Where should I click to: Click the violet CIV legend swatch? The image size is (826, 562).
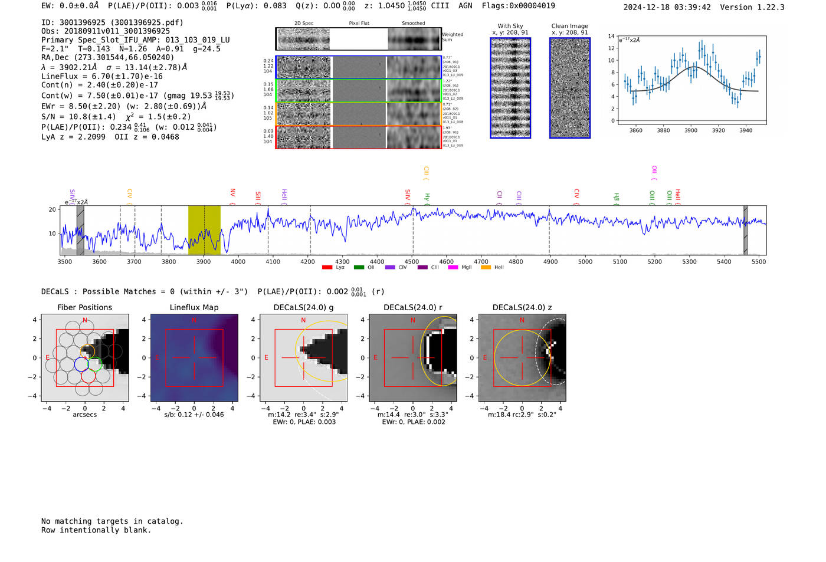point(390,268)
